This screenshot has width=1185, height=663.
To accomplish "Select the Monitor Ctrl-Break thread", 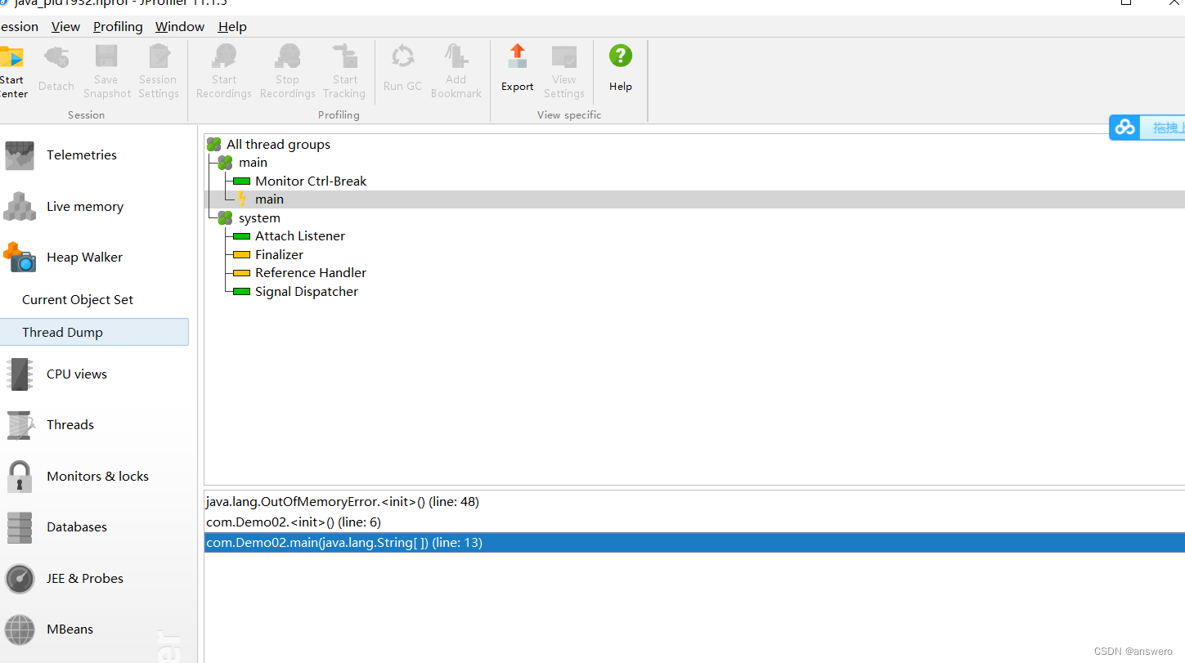I will (311, 181).
